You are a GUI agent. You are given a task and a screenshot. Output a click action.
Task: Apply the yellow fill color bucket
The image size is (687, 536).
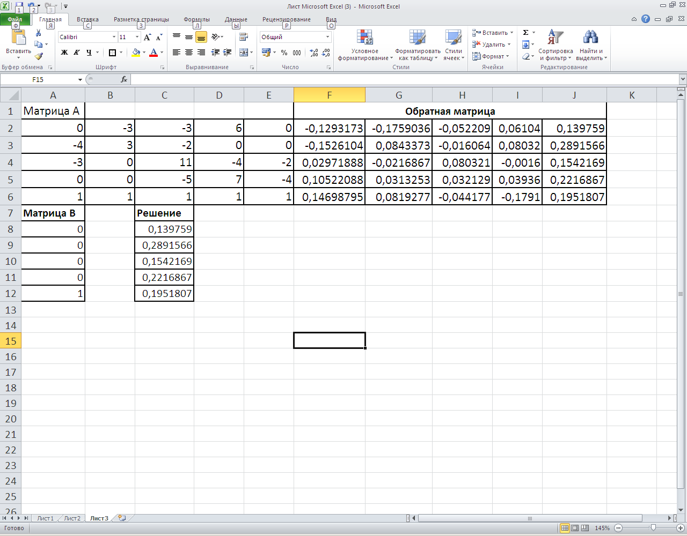point(136,53)
